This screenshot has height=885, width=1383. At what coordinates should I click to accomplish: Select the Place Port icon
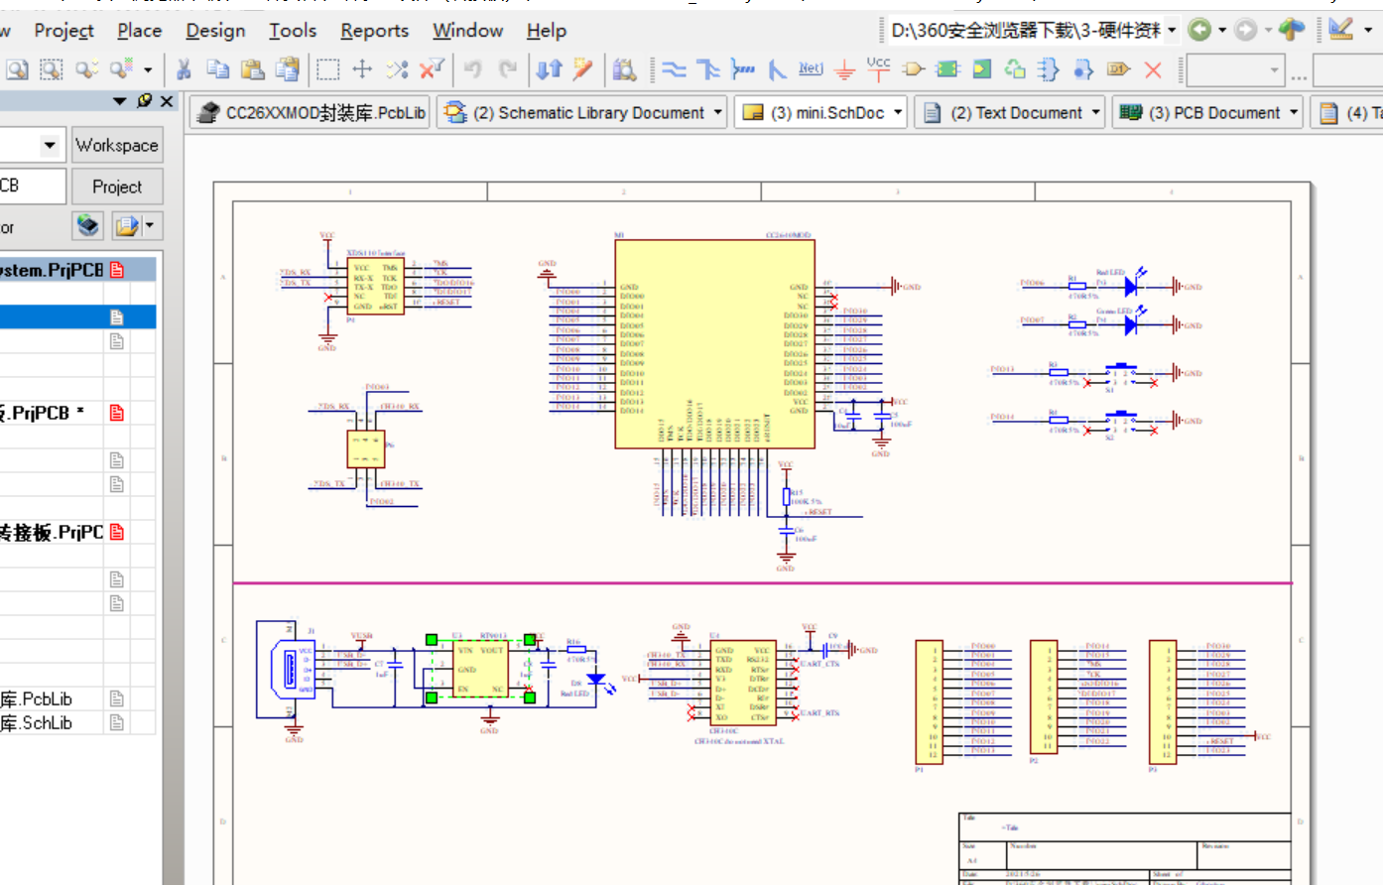(1119, 68)
